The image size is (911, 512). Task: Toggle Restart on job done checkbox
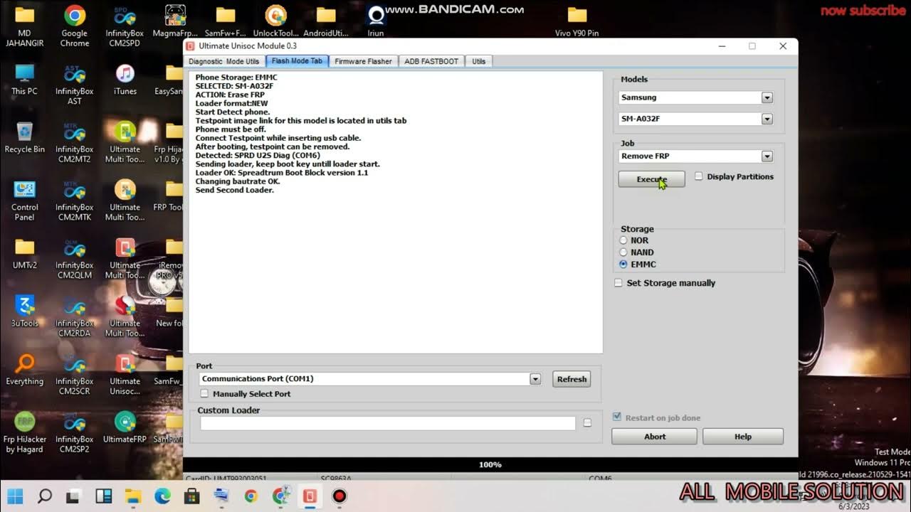click(x=617, y=417)
